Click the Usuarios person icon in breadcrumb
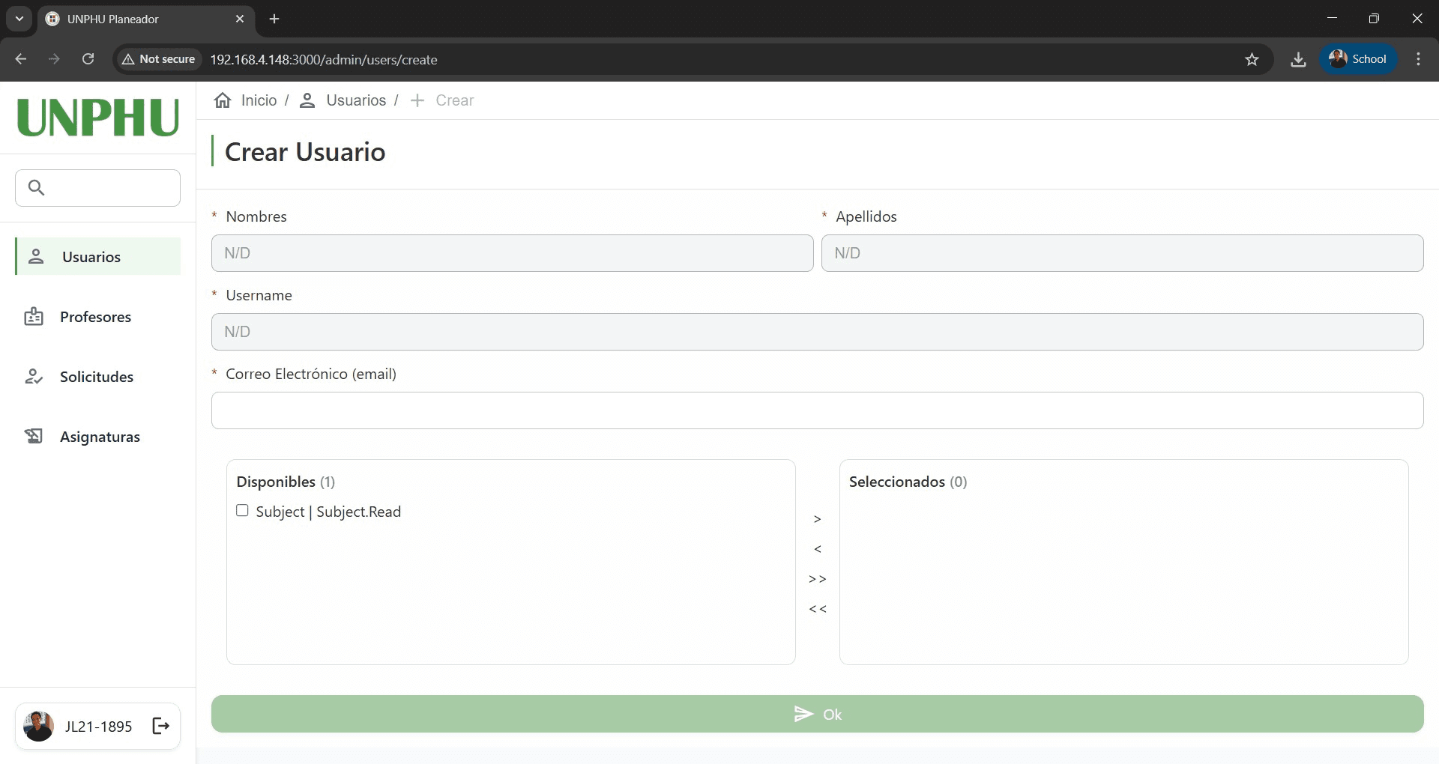1439x764 pixels. coord(307,100)
